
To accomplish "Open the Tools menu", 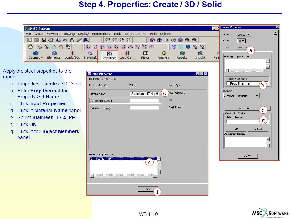I will (117, 34).
